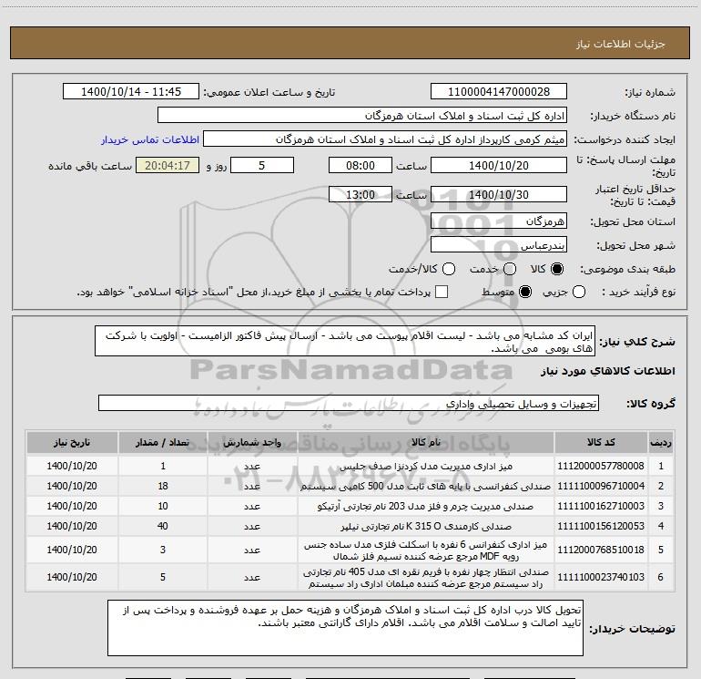Click product code 1112000768510018

(x=601, y=550)
